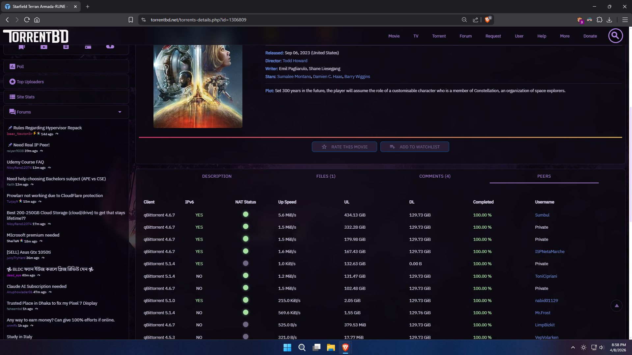
Task: Open Udemy Course FAQ forum thread
Action: (x=25, y=162)
